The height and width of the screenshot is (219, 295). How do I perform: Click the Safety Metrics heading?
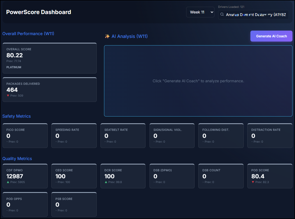pos(17,116)
